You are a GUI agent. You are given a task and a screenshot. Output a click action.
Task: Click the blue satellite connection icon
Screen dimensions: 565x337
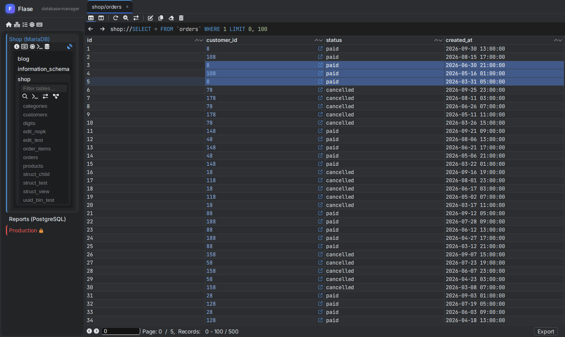click(69, 47)
